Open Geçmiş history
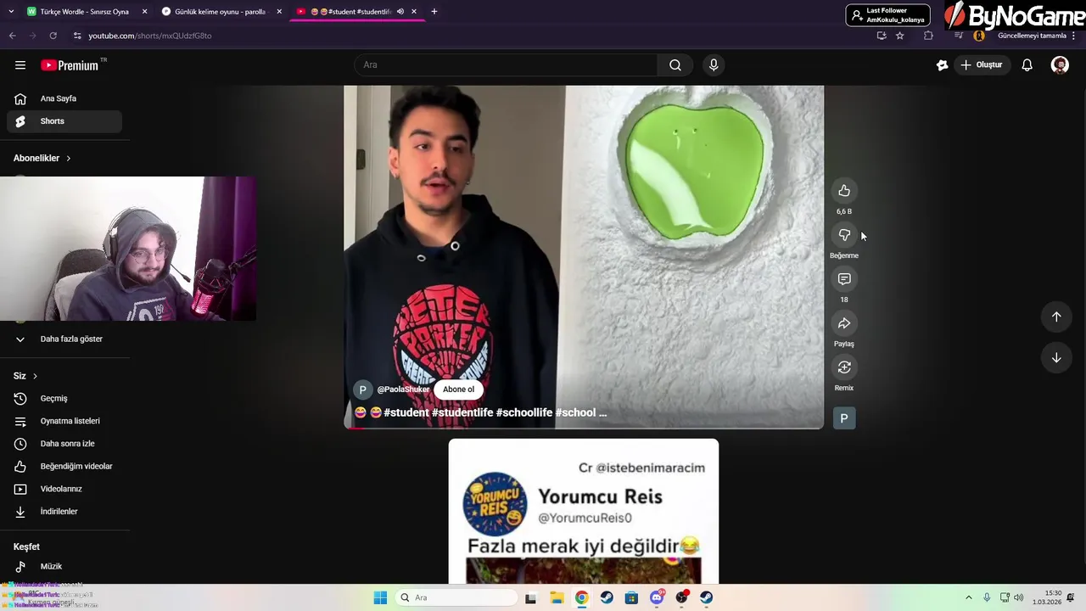The height and width of the screenshot is (611, 1086). point(64,398)
